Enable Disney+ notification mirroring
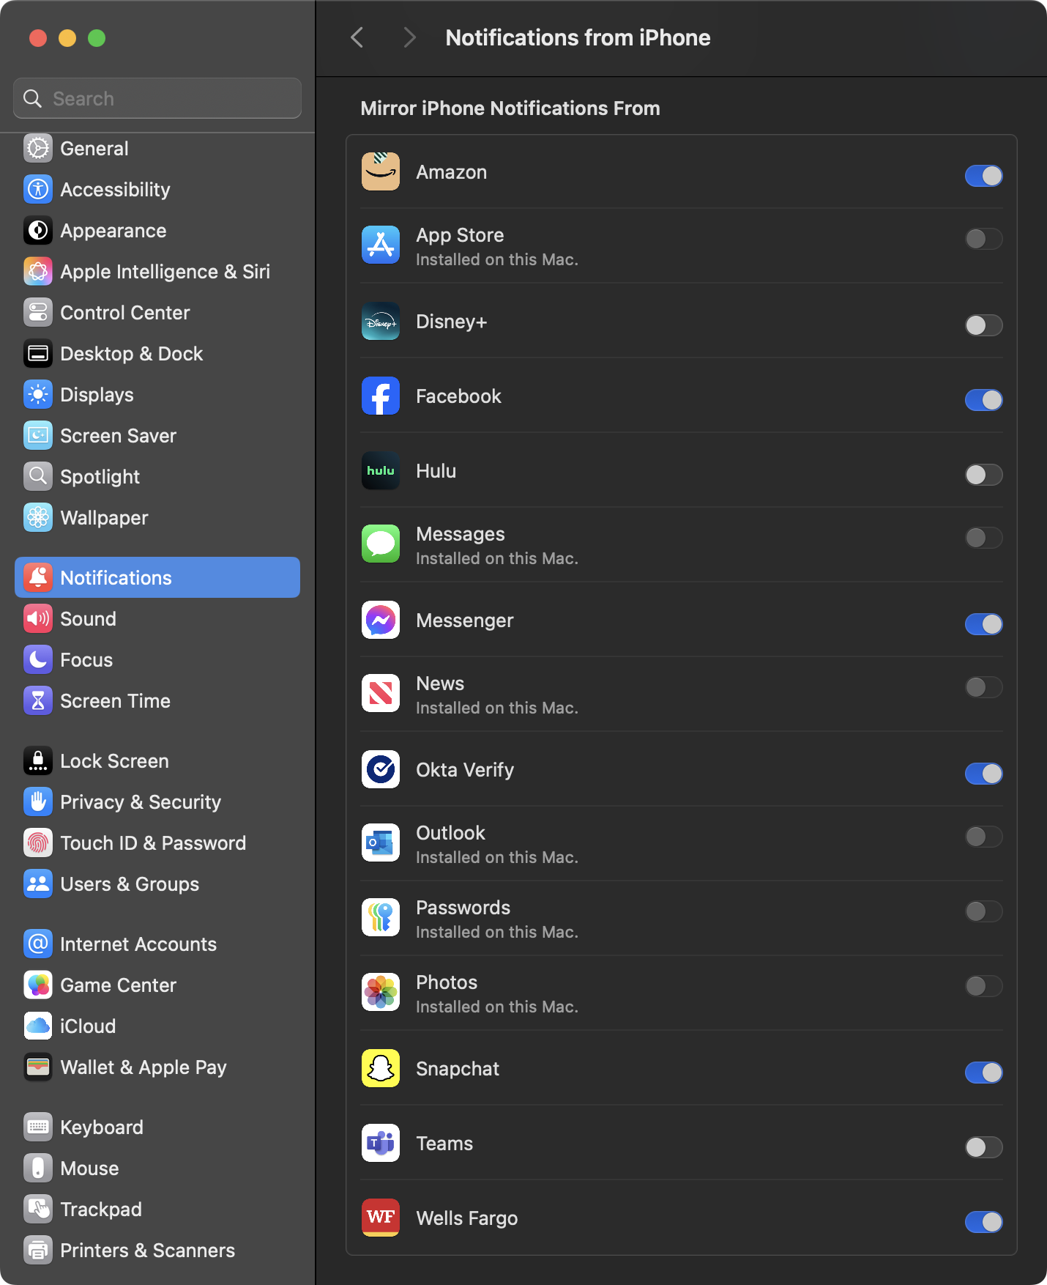The height and width of the screenshot is (1285, 1047). pos(983,325)
